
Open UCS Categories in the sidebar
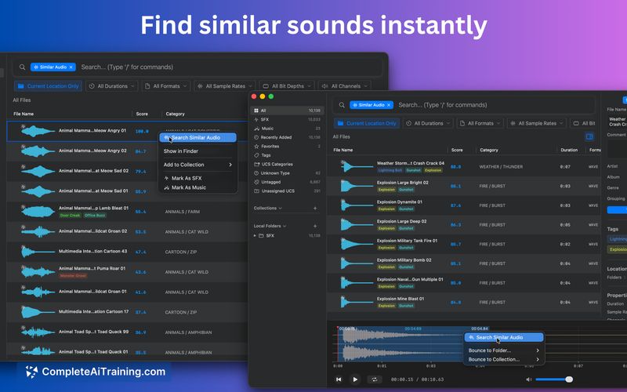point(287,164)
